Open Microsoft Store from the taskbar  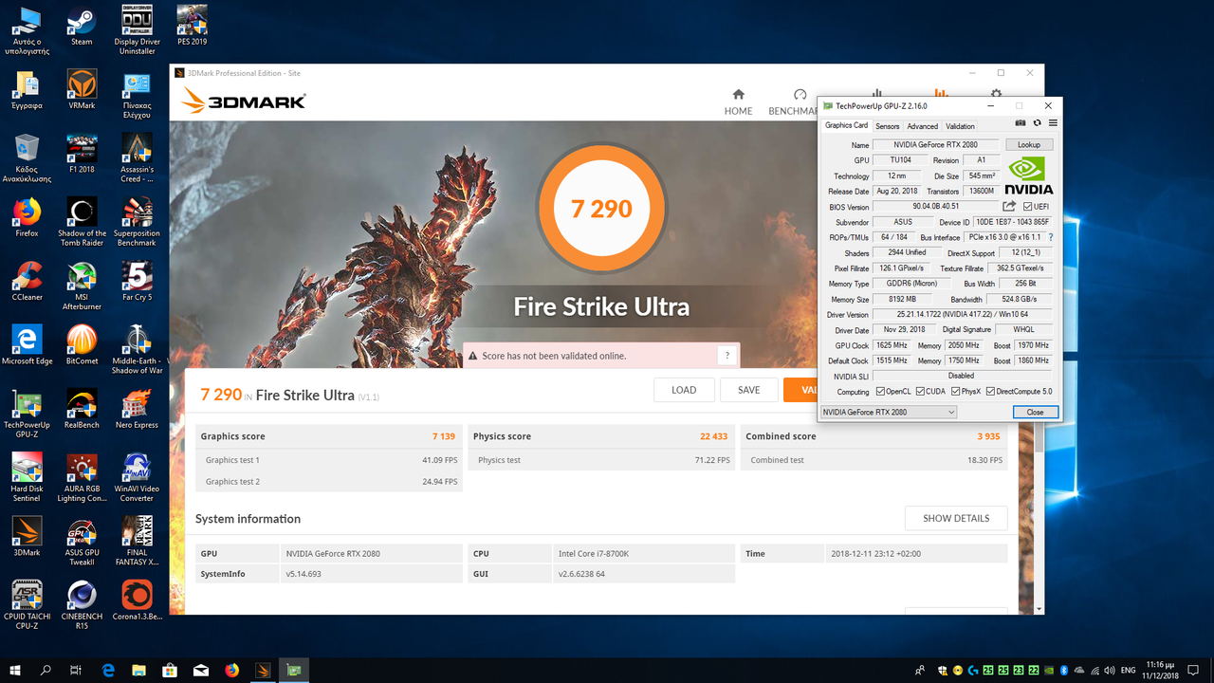tap(170, 670)
